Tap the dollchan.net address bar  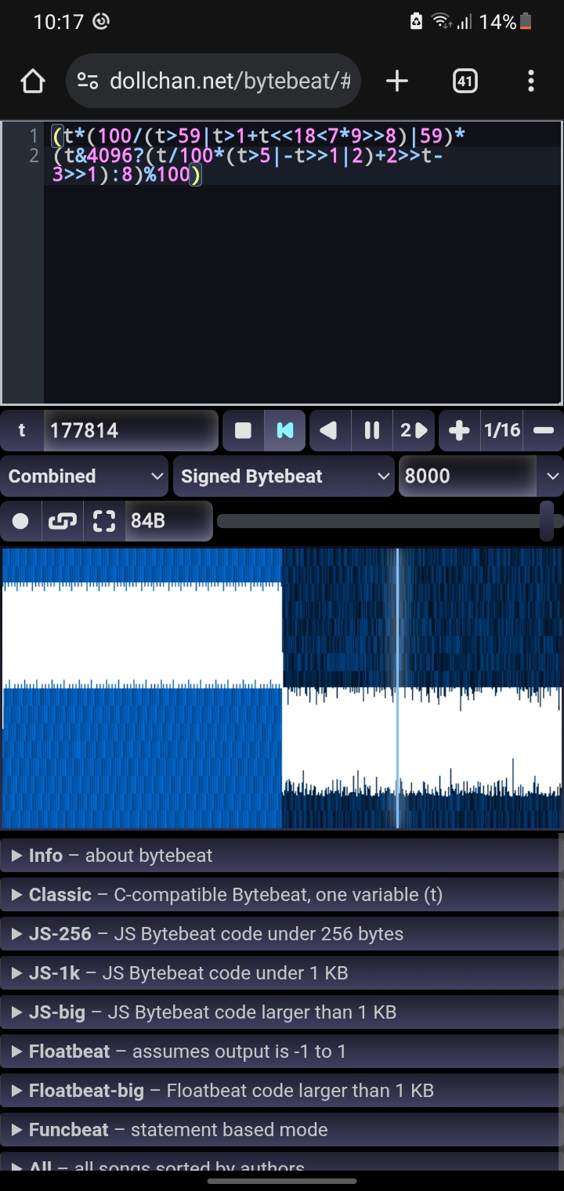213,81
